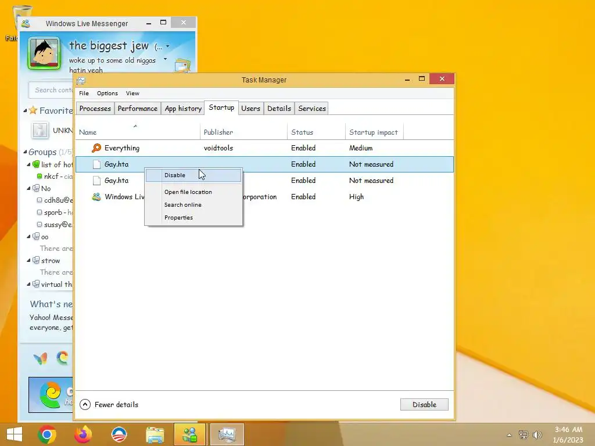Open the View menu in Task Manager
This screenshot has width=595, height=446.
[132, 93]
